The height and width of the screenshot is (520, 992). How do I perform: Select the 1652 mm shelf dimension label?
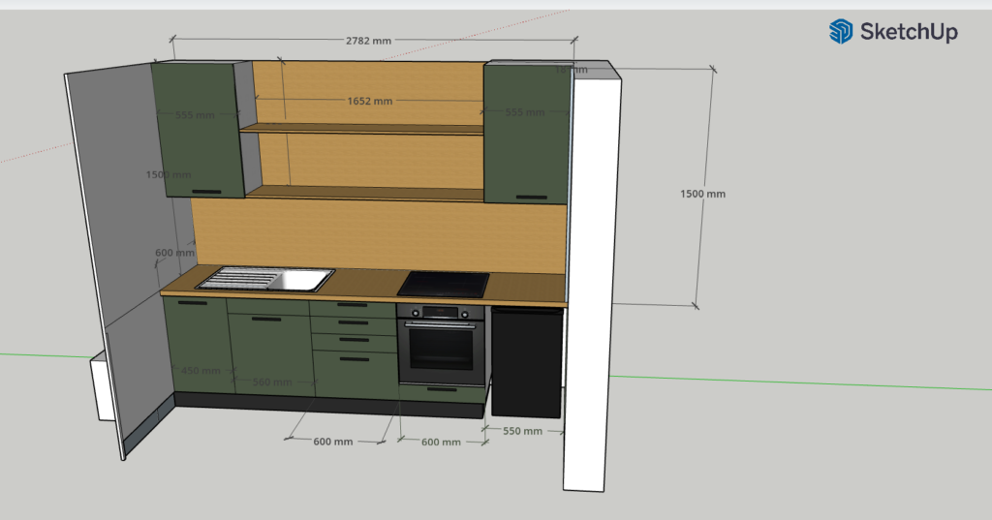coord(369,101)
